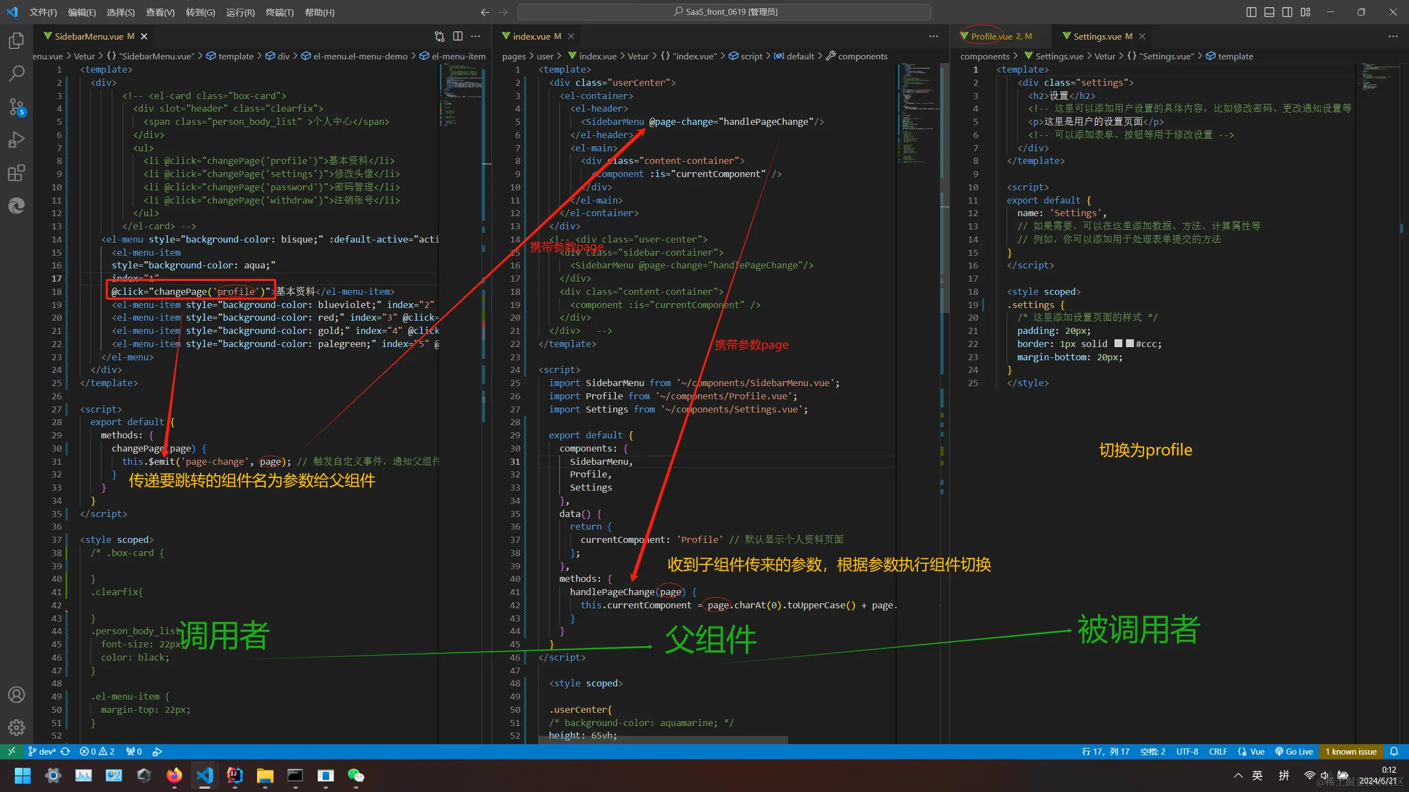Image resolution: width=1409 pixels, height=792 pixels.
Task: Open the CRLF end-of-line selector
Action: pyautogui.click(x=1217, y=751)
